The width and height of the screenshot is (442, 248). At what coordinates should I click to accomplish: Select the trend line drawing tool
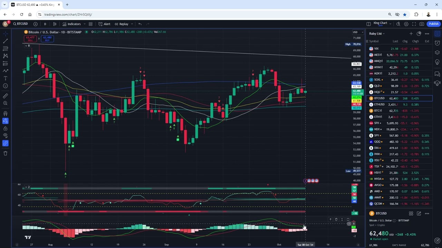pyautogui.click(x=6, y=41)
